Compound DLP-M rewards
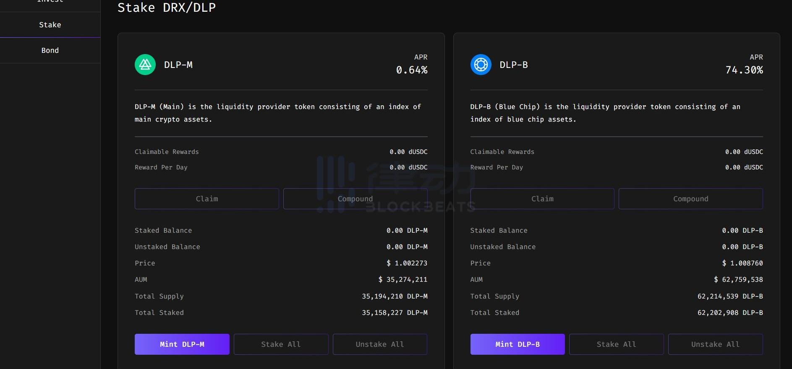 coord(355,199)
